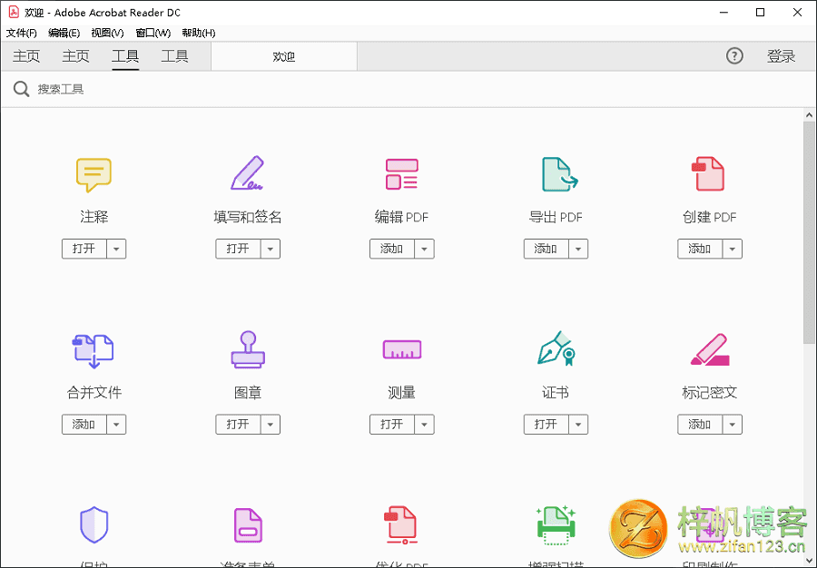Image resolution: width=817 pixels, height=568 pixels.
Task: Open the 窗口(W) menu
Action: point(153,33)
